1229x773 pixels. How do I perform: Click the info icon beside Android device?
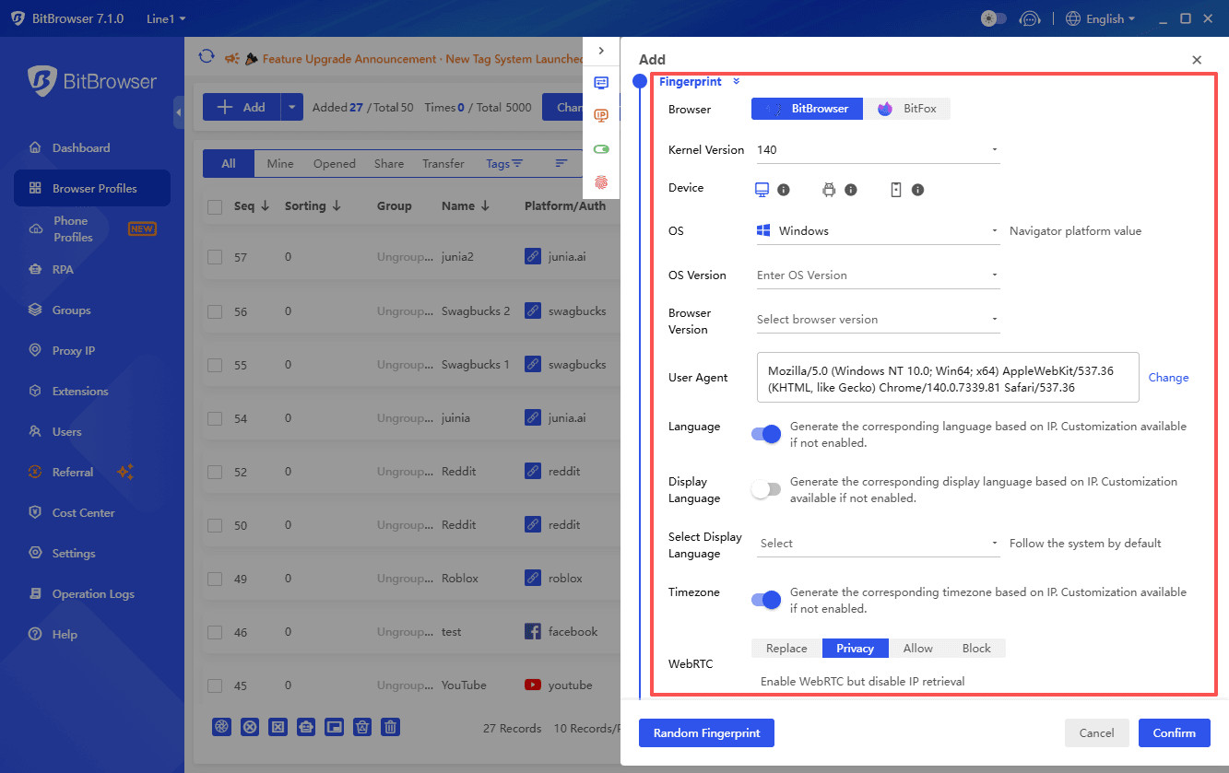pyautogui.click(x=851, y=190)
